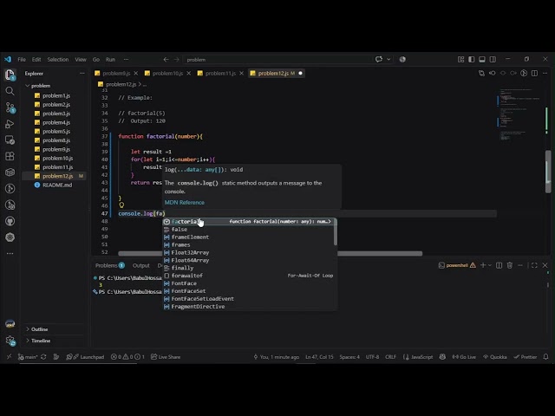This screenshot has width=555, height=416.
Task: Open editor More Actions ellipsis
Action: click(x=545, y=73)
